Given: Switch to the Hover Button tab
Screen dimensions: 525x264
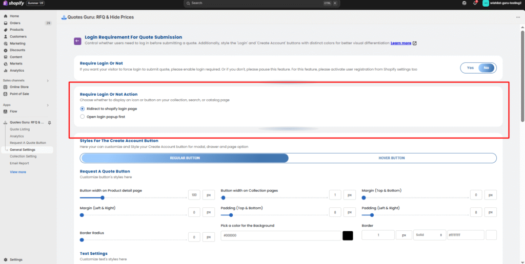Looking at the screenshot, I should (392, 158).
